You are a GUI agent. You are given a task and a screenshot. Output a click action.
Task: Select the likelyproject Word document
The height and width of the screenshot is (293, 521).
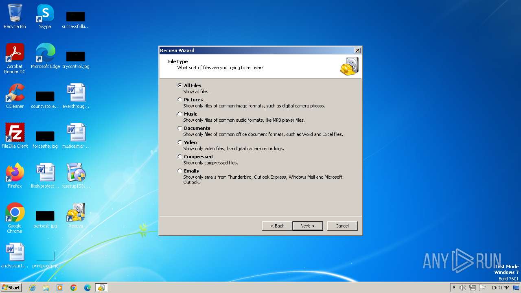pyautogui.click(x=45, y=176)
